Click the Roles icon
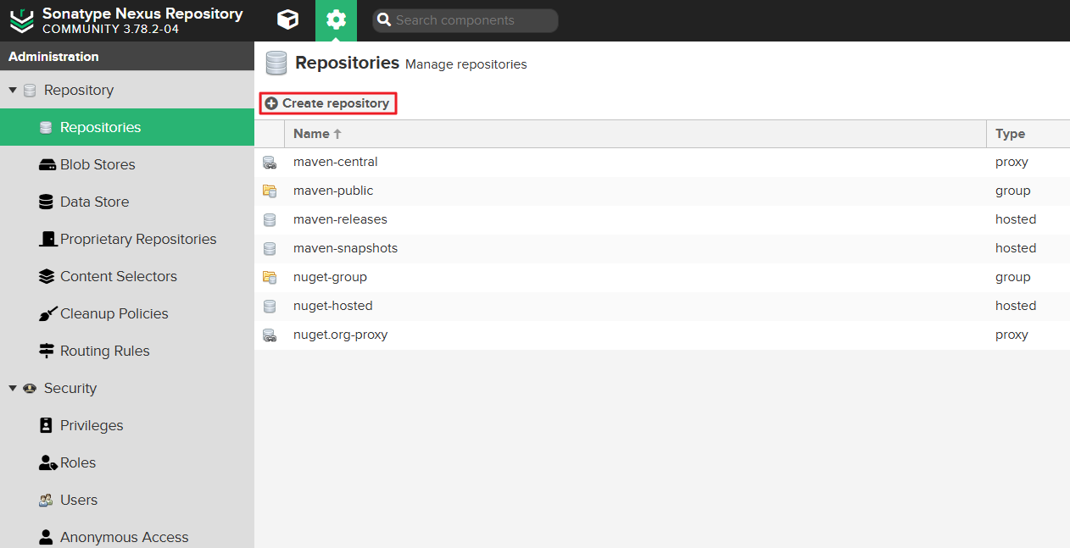 pyautogui.click(x=47, y=462)
